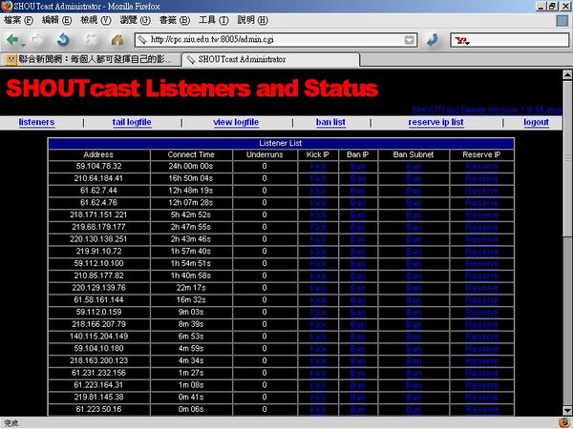Kick the listener 59.112.10.100
This screenshot has width=573, height=429.
pyautogui.click(x=318, y=264)
